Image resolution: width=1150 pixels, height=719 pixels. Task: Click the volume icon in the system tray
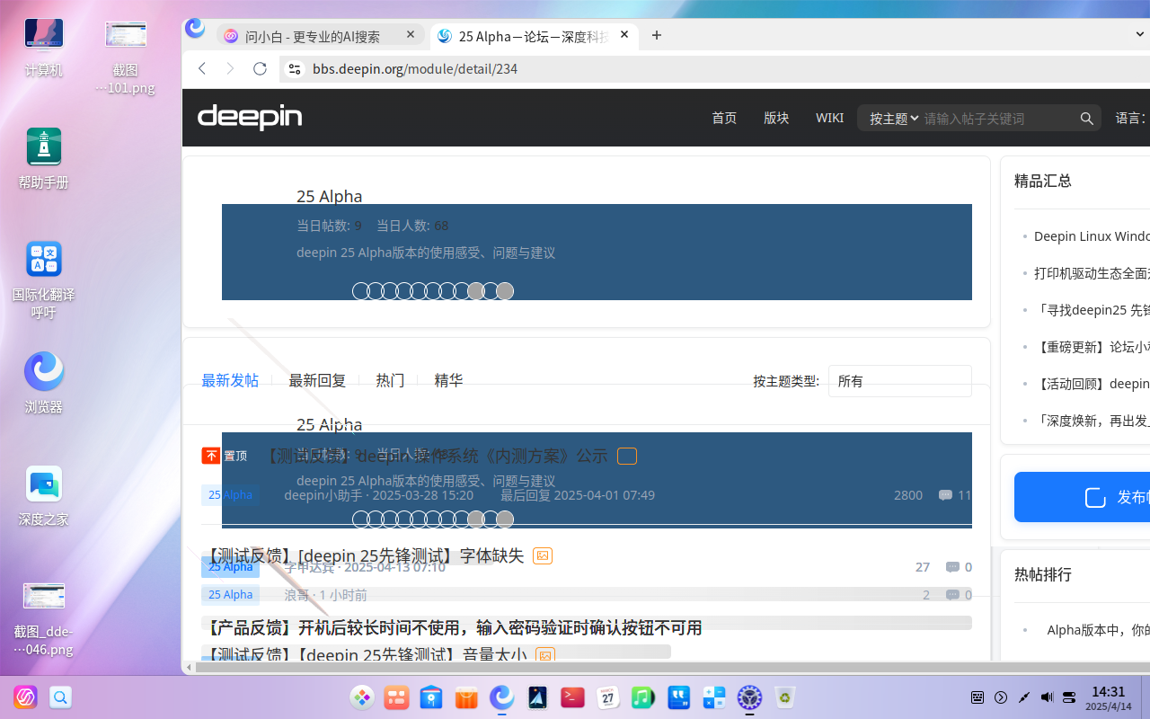[x=1047, y=697]
